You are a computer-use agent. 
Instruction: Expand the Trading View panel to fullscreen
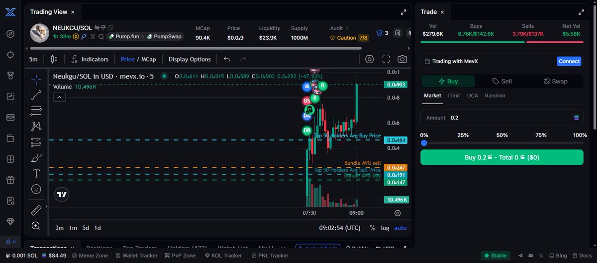coord(403,12)
